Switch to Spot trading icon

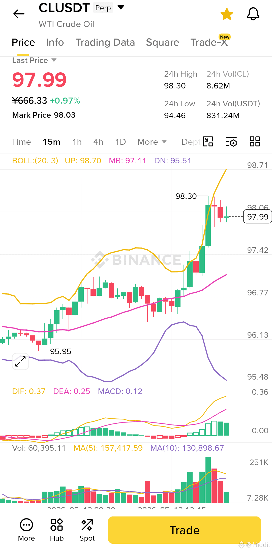tap(87, 530)
